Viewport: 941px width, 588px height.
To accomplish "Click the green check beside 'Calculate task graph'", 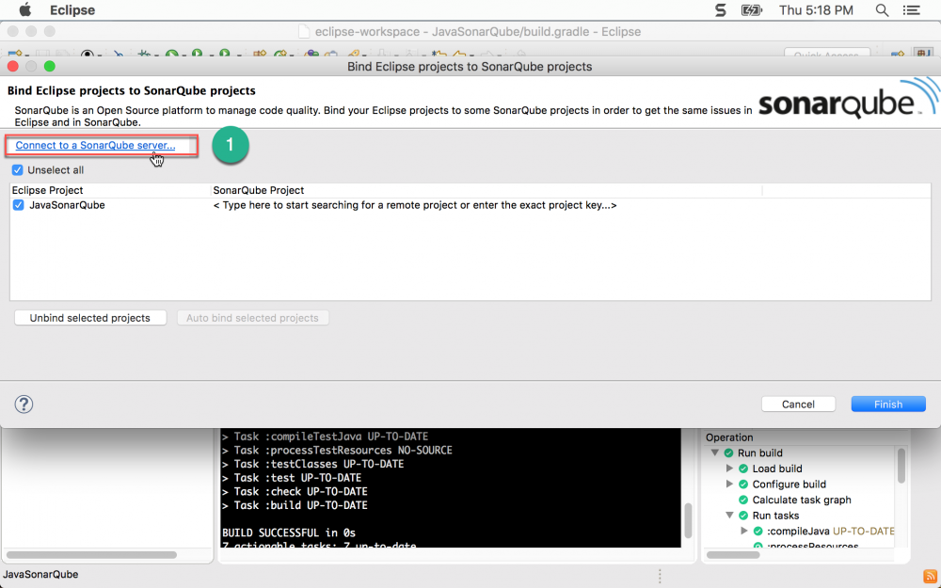I will point(743,500).
